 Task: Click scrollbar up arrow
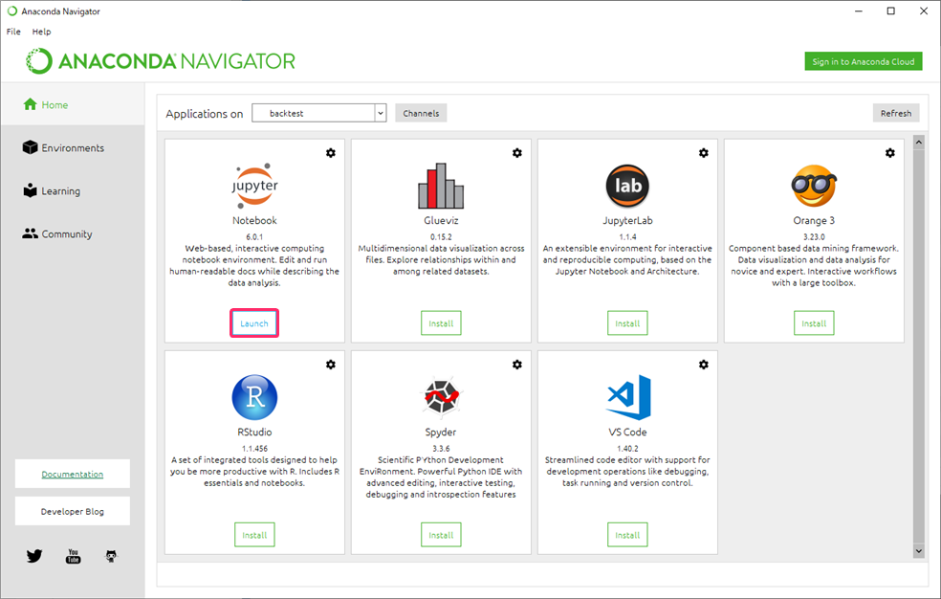[x=919, y=143]
